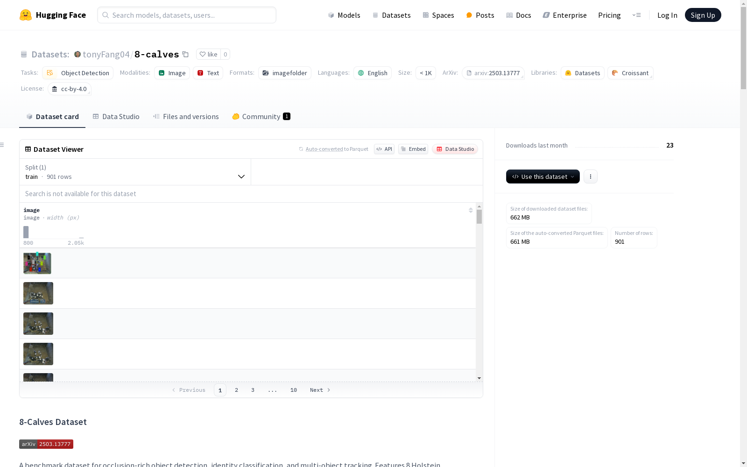Click the Next page button
The width and height of the screenshot is (747, 467).
pyautogui.click(x=320, y=390)
